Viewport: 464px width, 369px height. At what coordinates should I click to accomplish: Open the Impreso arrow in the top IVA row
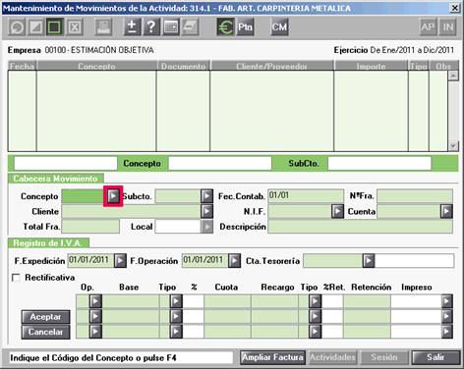(447, 301)
